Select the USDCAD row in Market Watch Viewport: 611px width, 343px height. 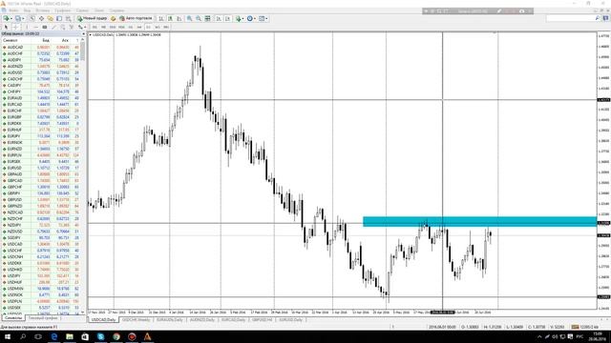(41, 244)
